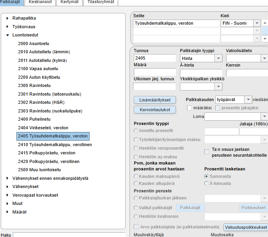Select À-hinnasta radio button

[207, 184]
